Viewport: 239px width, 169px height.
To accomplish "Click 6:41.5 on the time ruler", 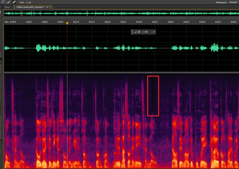I will click(x=92, y=22).
